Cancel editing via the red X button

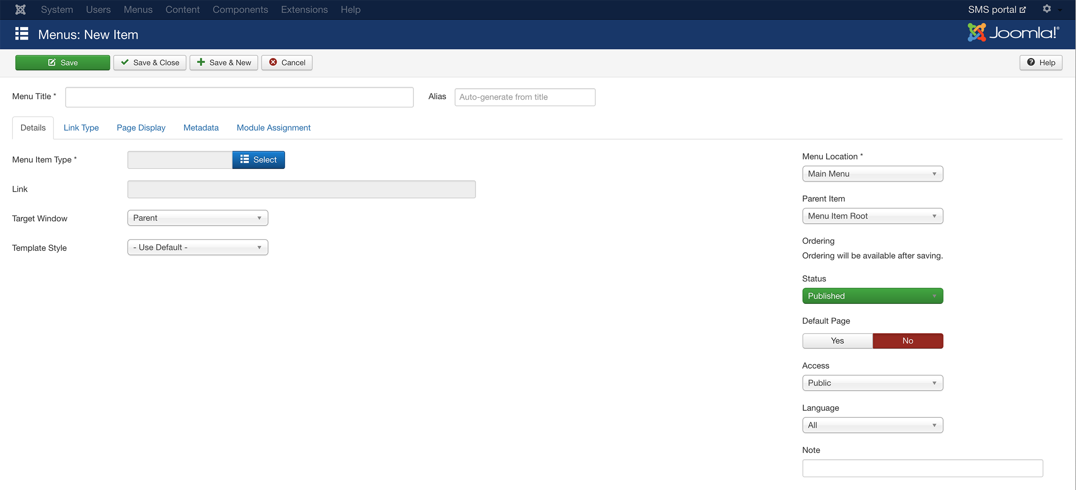pyautogui.click(x=287, y=62)
